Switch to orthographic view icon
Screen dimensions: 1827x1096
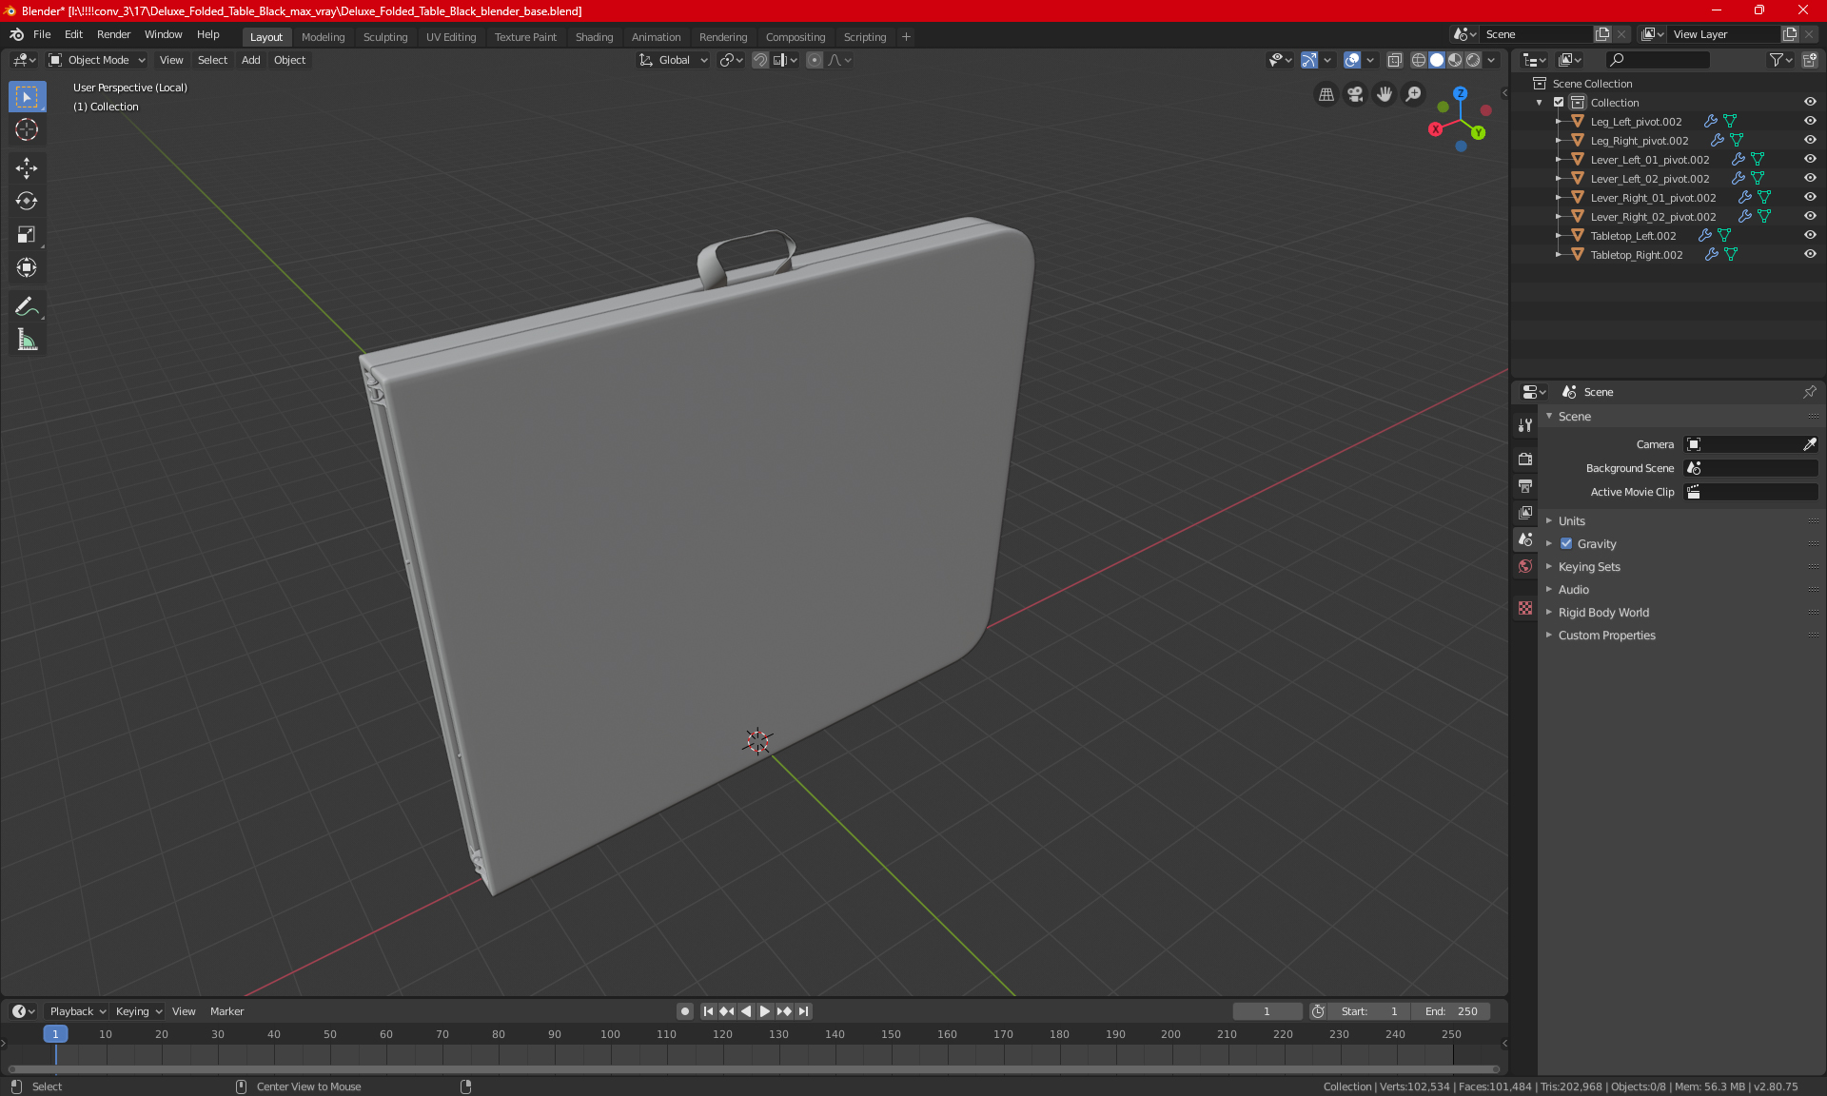click(x=1326, y=94)
